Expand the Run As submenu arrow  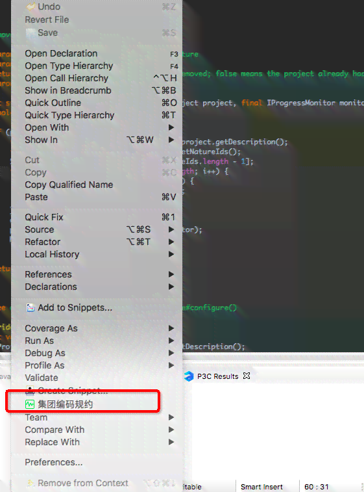point(171,341)
